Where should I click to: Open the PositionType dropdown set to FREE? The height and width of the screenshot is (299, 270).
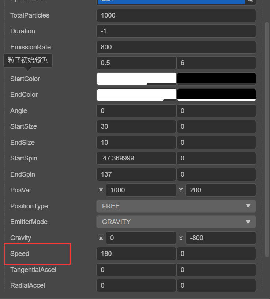click(176, 206)
